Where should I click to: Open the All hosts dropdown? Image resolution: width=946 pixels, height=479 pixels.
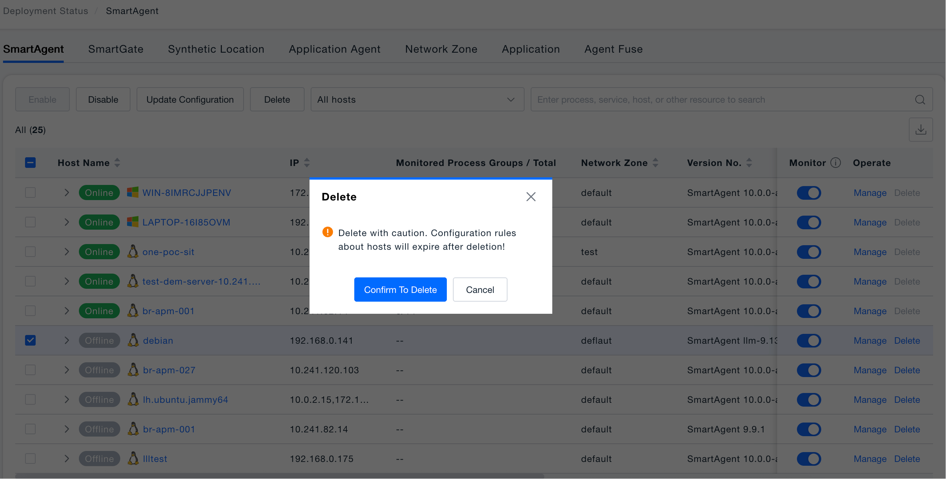[417, 100]
